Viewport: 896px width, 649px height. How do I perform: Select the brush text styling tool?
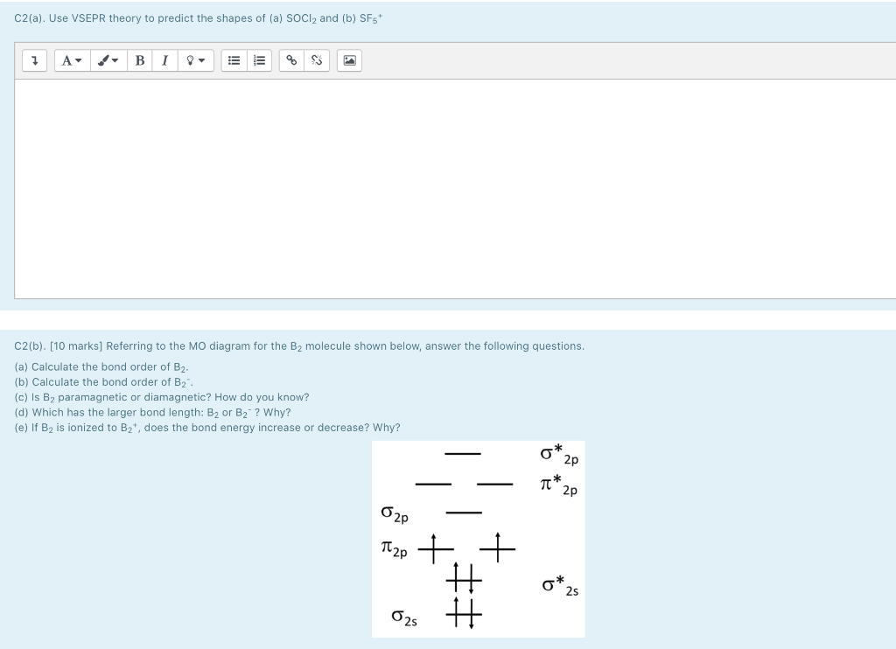coord(102,60)
